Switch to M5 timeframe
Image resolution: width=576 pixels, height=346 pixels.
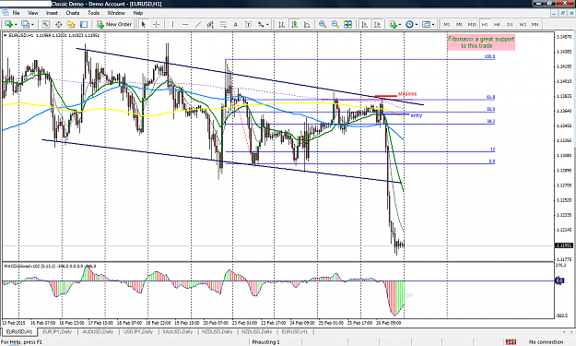click(x=459, y=24)
